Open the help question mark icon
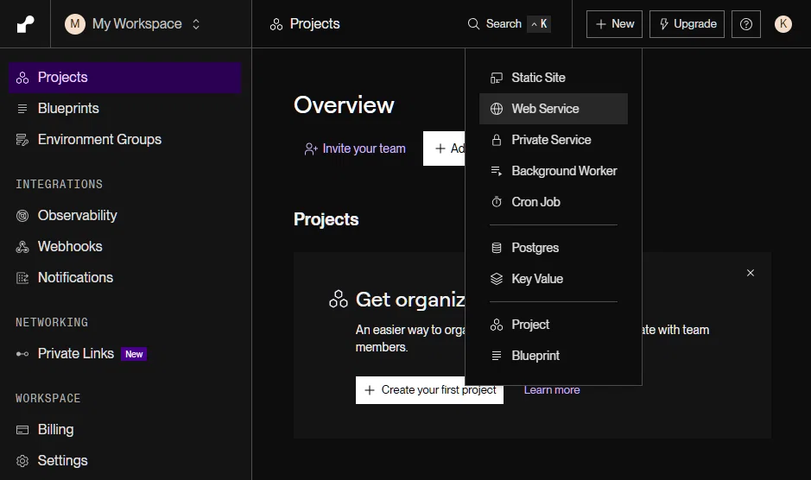This screenshot has width=811, height=480. coord(746,24)
